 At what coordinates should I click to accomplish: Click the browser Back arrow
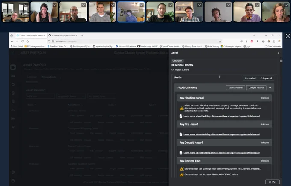pyautogui.click(x=12, y=42)
